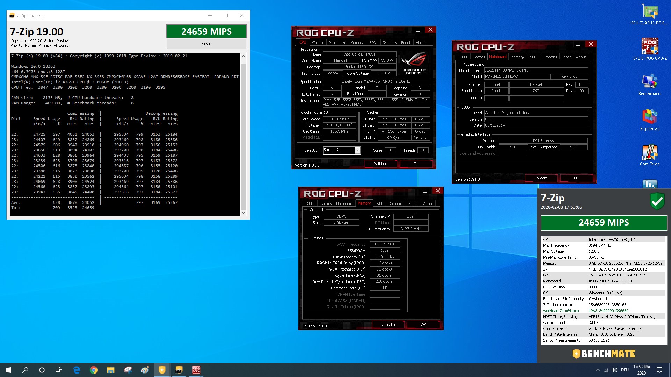Launch Core Temp from desktop
The image size is (671, 377).
[650, 155]
